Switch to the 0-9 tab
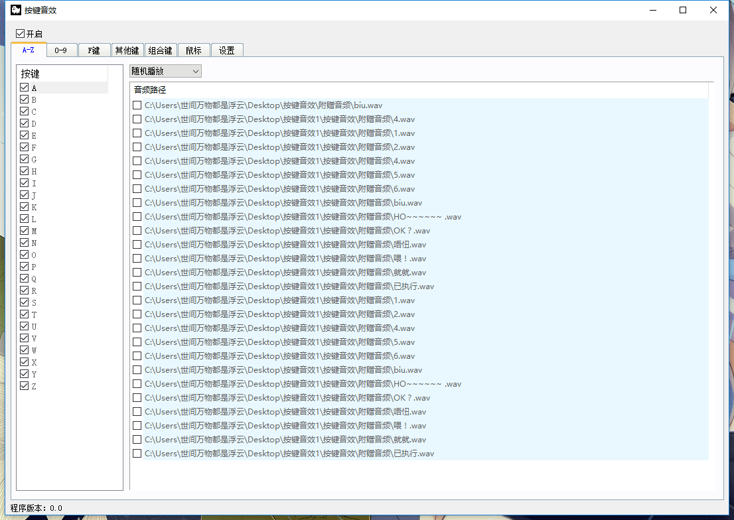Viewport: 734px width, 520px height. 61,50
